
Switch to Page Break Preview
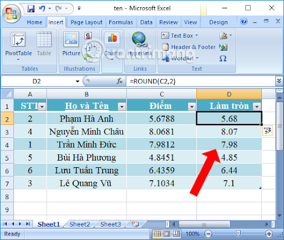point(176,234)
